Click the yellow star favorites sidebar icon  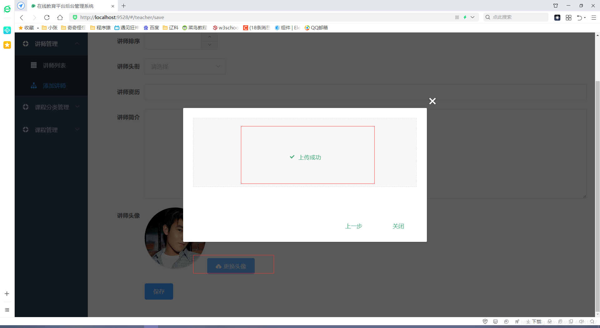click(x=7, y=45)
